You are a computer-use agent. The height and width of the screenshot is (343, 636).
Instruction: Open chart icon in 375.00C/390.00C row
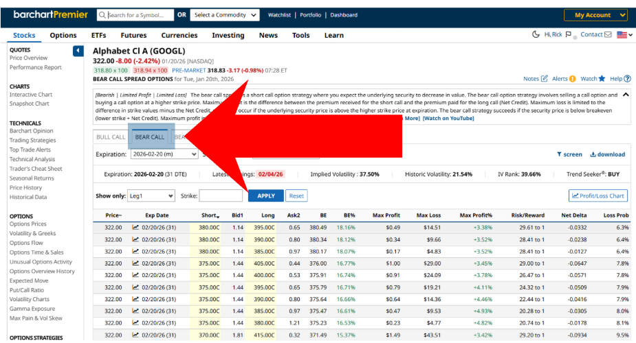click(135, 299)
